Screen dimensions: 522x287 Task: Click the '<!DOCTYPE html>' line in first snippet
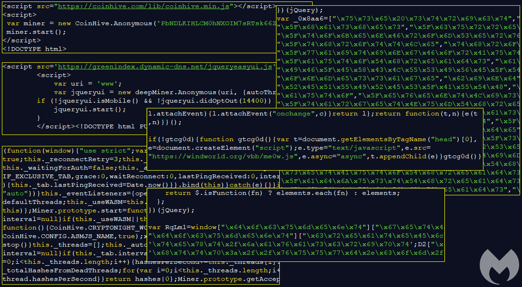pos(35,49)
